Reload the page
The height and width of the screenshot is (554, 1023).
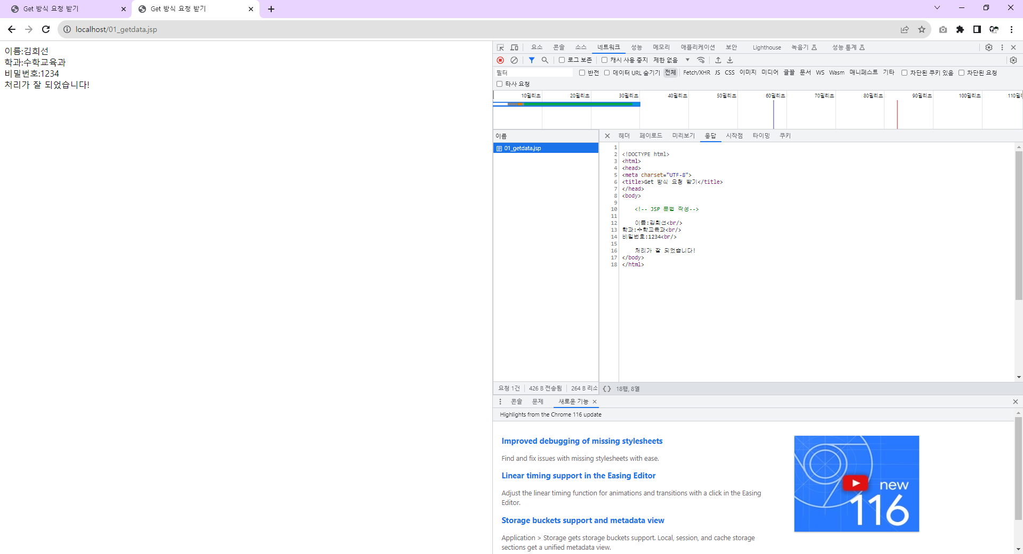pos(46,29)
